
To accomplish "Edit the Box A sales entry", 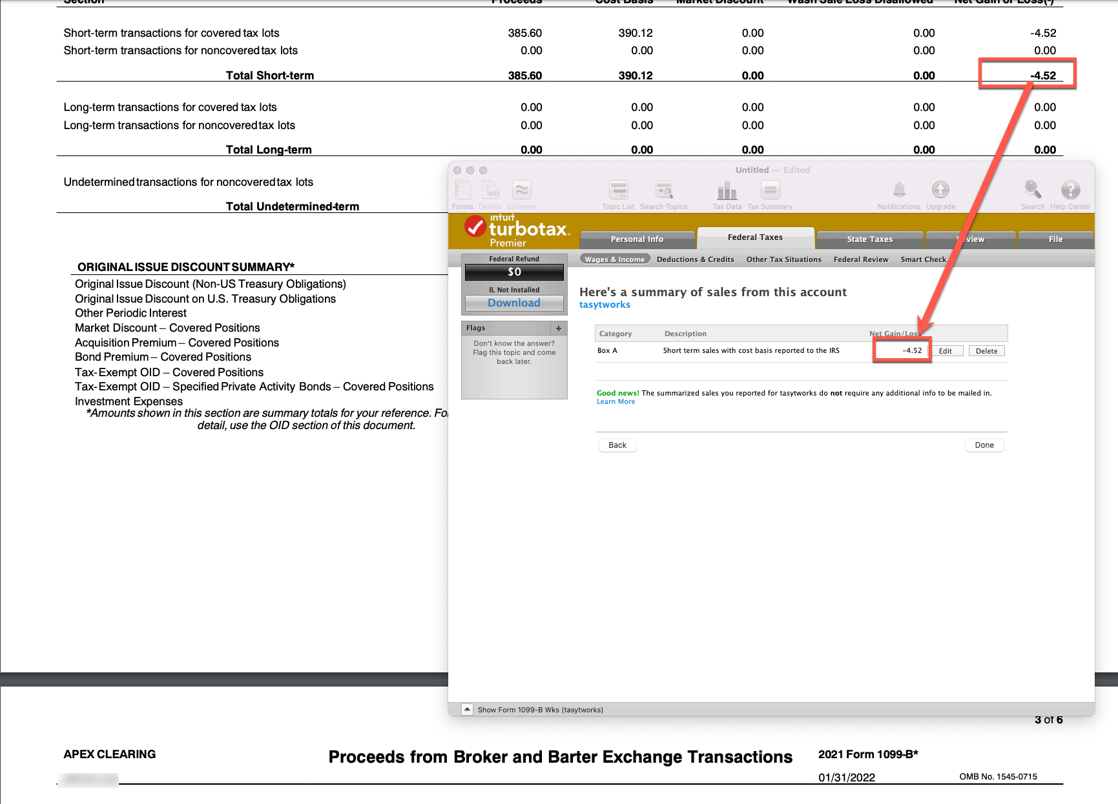I will 947,350.
